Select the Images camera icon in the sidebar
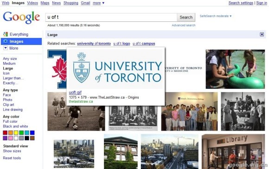The width and height of the screenshot is (269, 169). (6, 41)
